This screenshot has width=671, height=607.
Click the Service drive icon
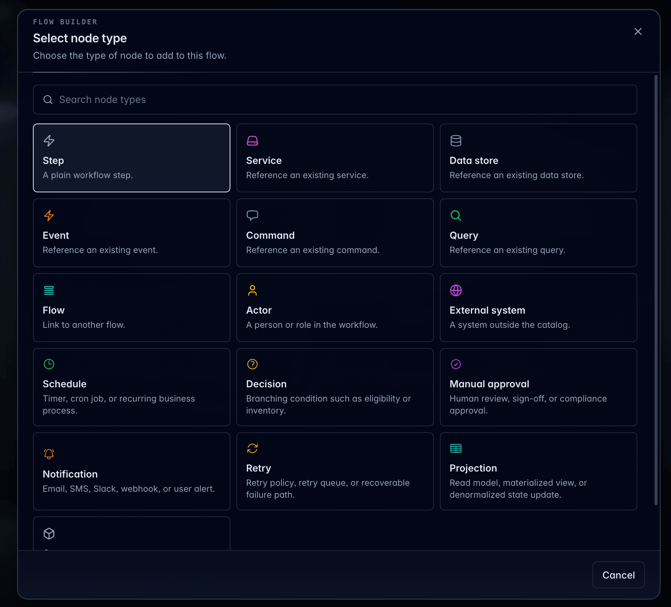pyautogui.click(x=252, y=141)
